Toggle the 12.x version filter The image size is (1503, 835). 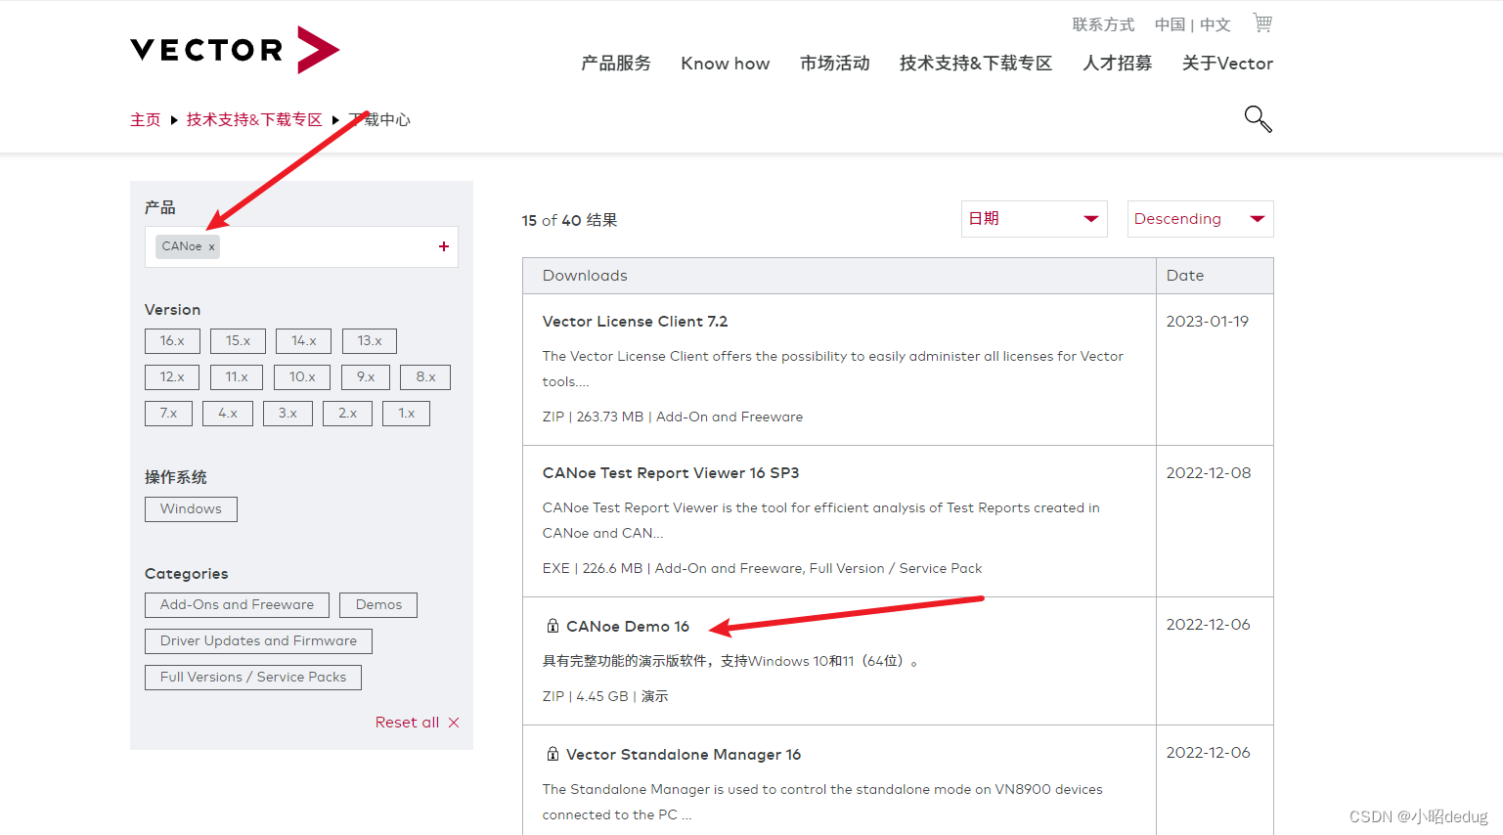(172, 377)
